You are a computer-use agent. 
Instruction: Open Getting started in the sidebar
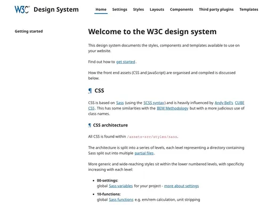(29, 31)
